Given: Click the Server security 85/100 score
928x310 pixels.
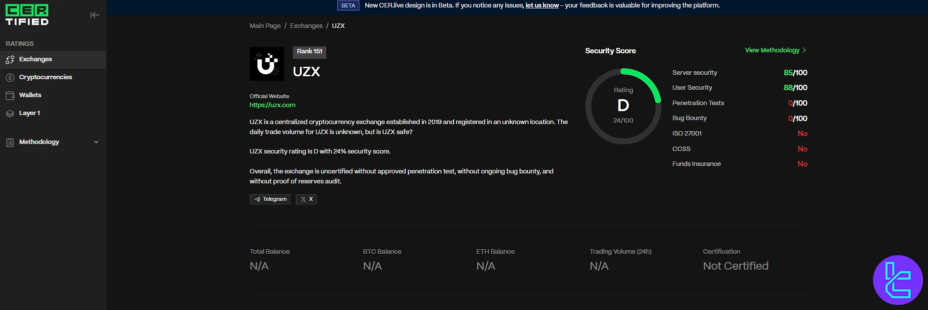Looking at the screenshot, I should [x=796, y=73].
